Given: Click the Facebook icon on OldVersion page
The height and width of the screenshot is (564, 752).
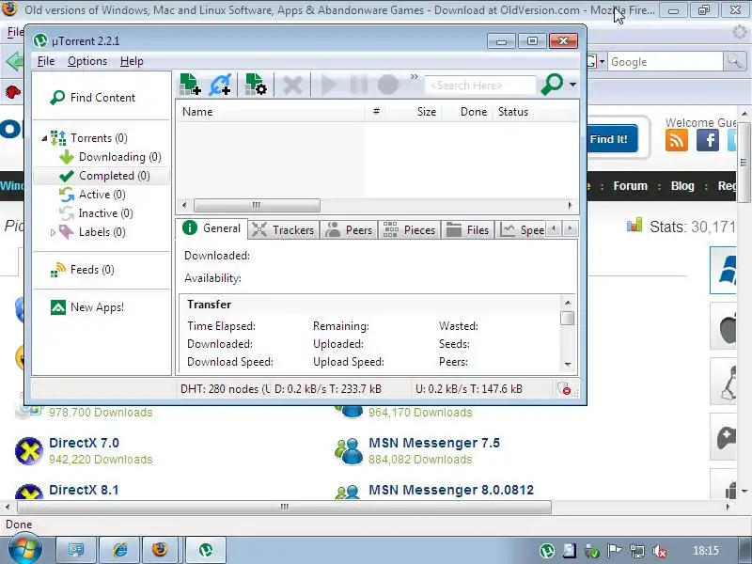Looking at the screenshot, I should tap(708, 140).
